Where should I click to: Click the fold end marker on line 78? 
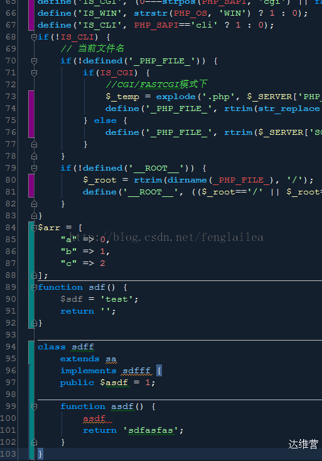34,156
